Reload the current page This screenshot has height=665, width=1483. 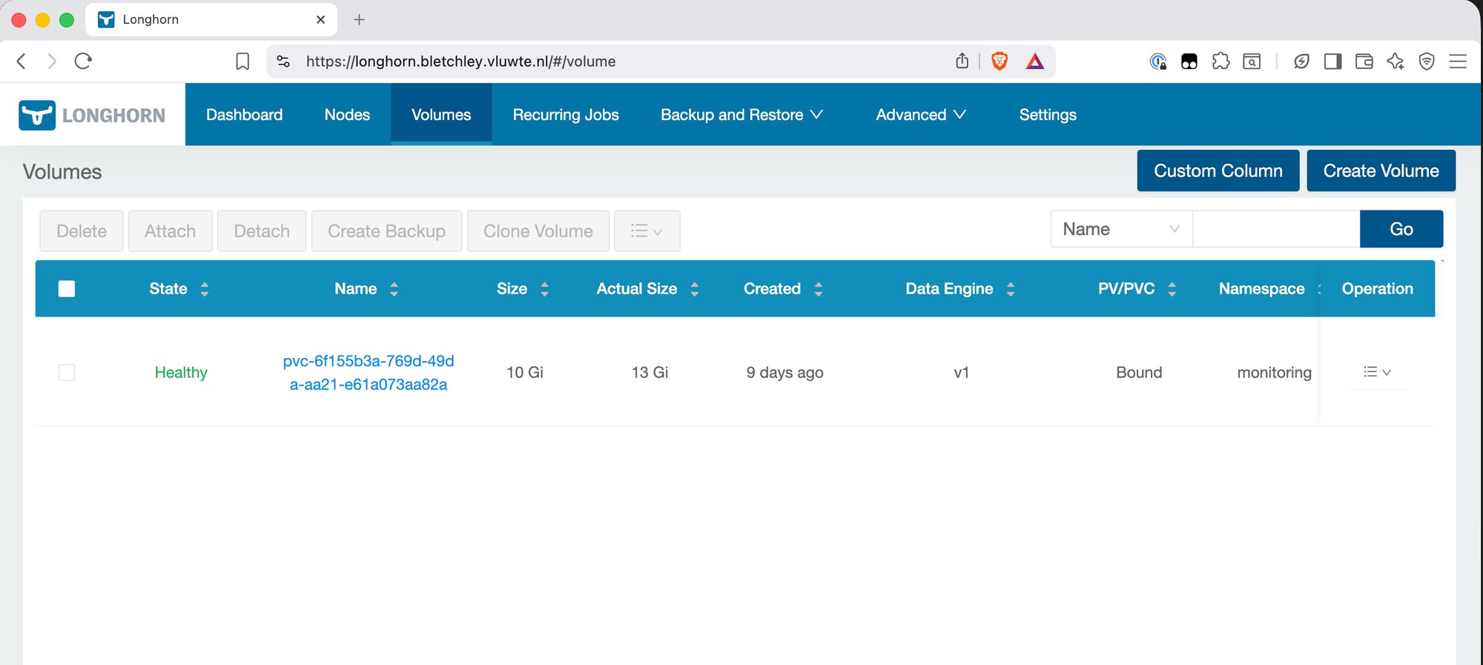coord(83,62)
